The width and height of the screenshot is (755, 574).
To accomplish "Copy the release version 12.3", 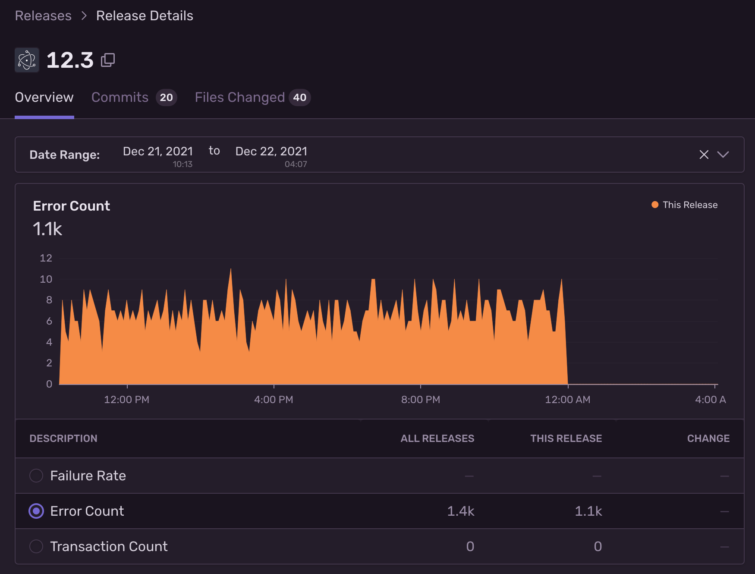I will tap(108, 60).
